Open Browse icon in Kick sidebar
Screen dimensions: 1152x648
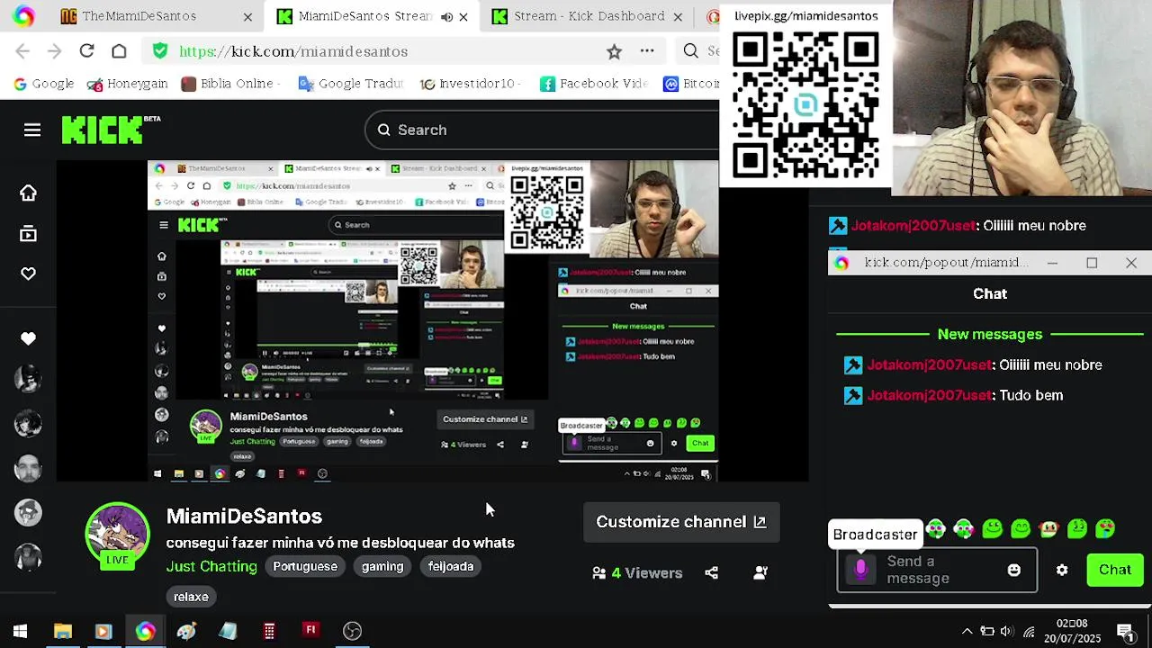coord(28,234)
